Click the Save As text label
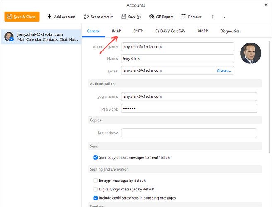The image size is (272, 207). click(135, 17)
